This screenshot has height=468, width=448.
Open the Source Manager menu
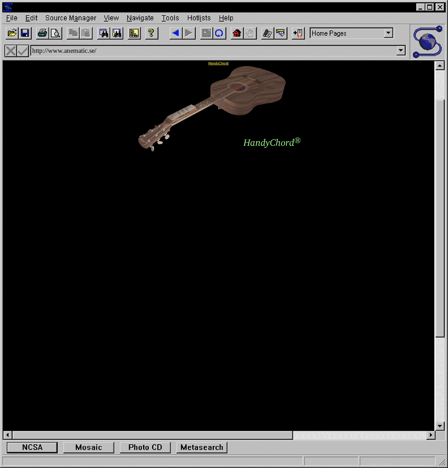(71, 18)
